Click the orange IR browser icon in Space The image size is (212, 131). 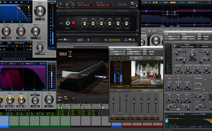point(149,58)
